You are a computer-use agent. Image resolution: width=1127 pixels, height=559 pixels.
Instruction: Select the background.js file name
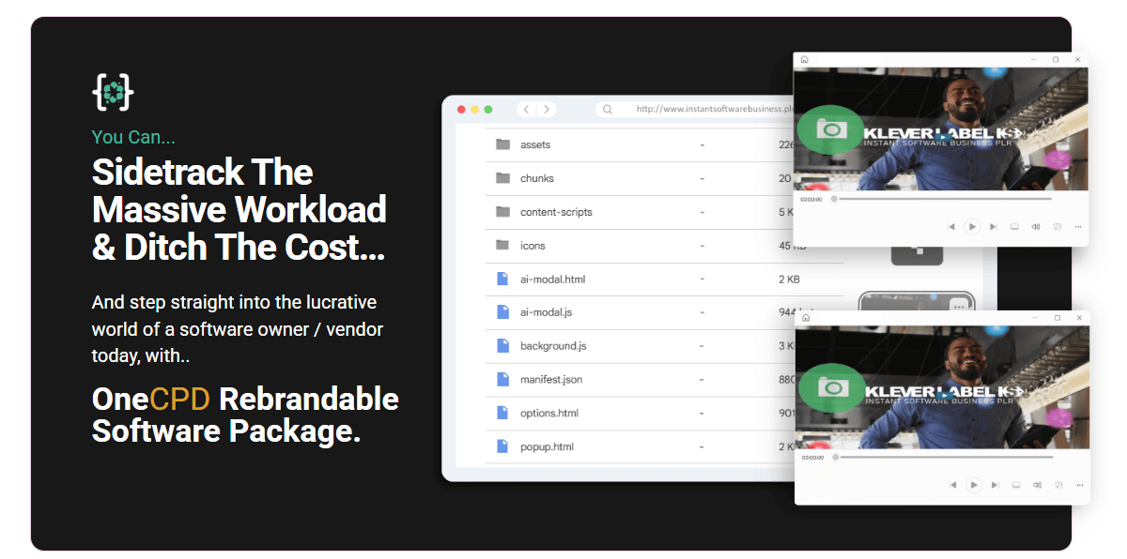pyautogui.click(x=553, y=346)
